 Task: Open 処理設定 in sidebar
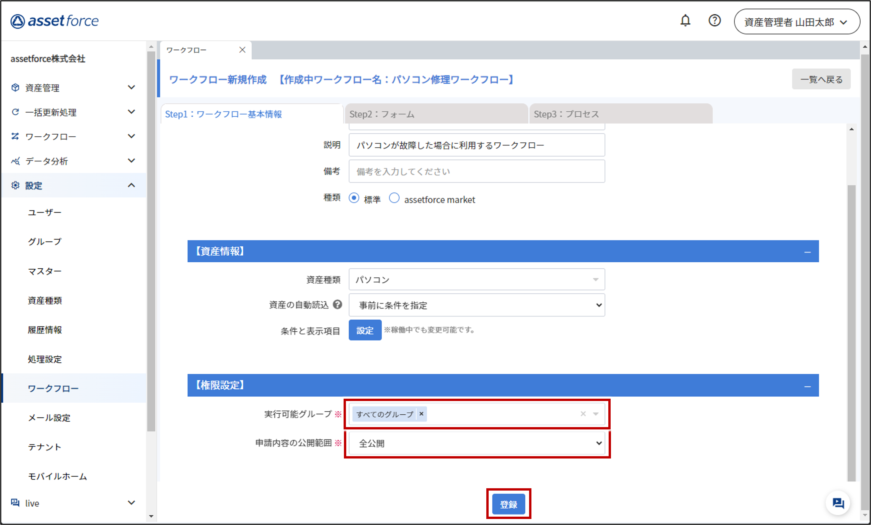coord(44,359)
